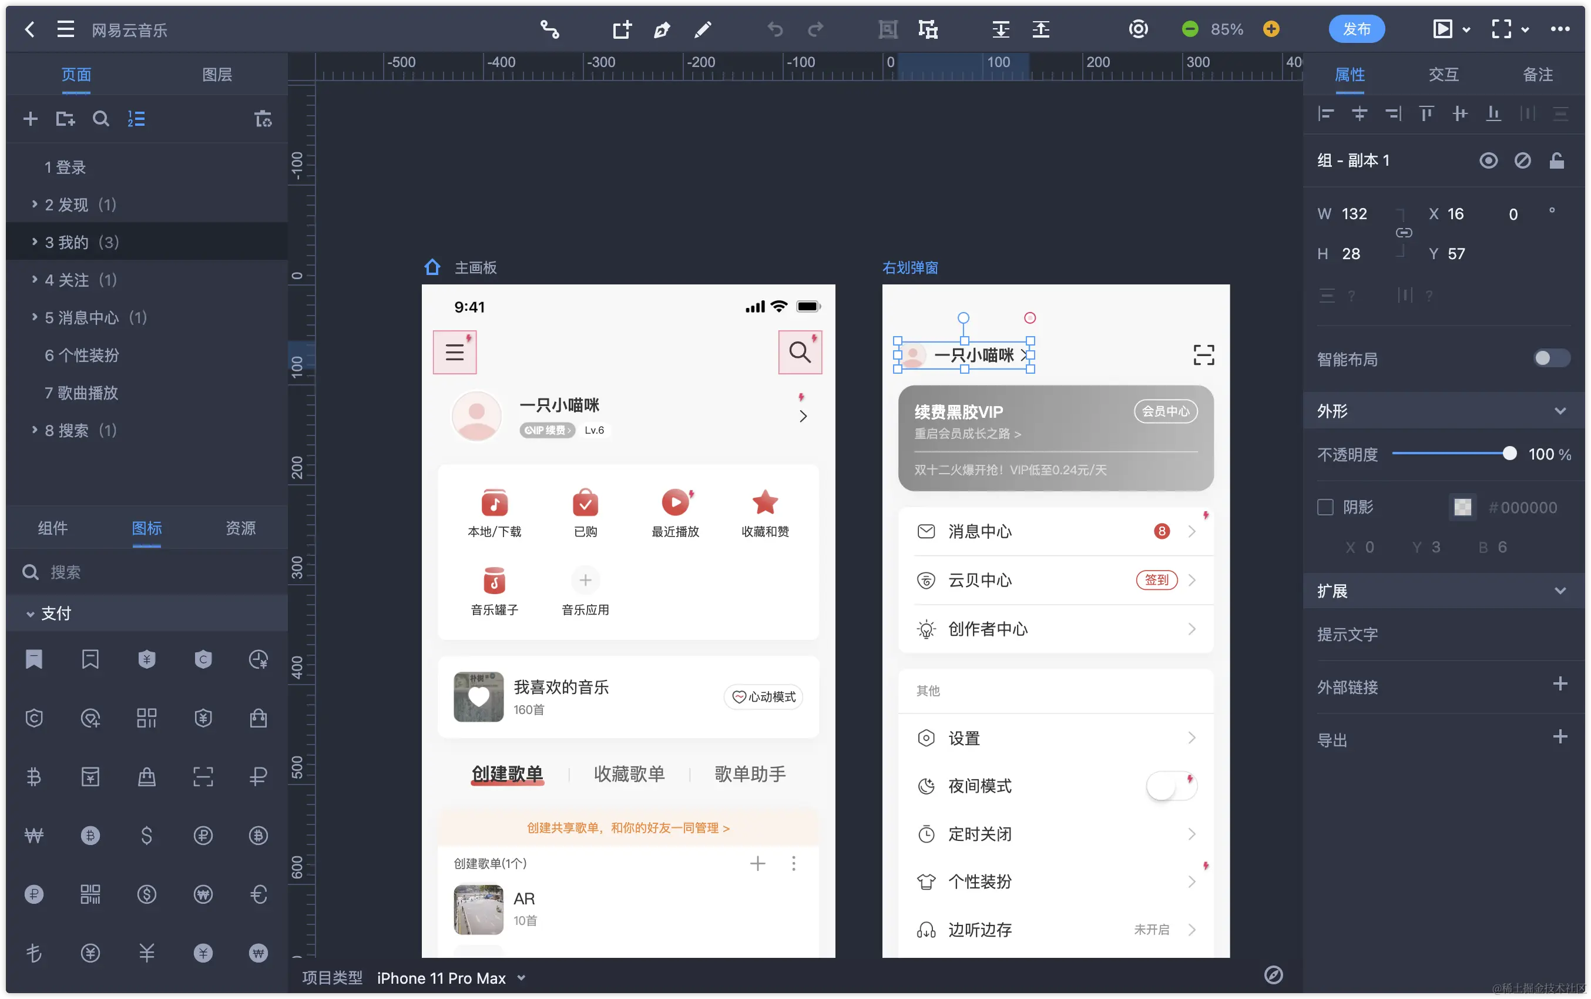
Task: Click the add folder icon in pages panel
Action: click(65, 119)
